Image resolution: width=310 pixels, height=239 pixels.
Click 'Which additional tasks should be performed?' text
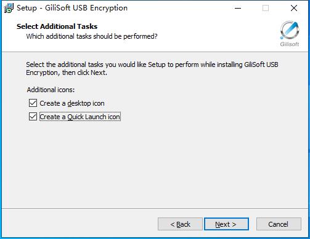click(x=92, y=36)
